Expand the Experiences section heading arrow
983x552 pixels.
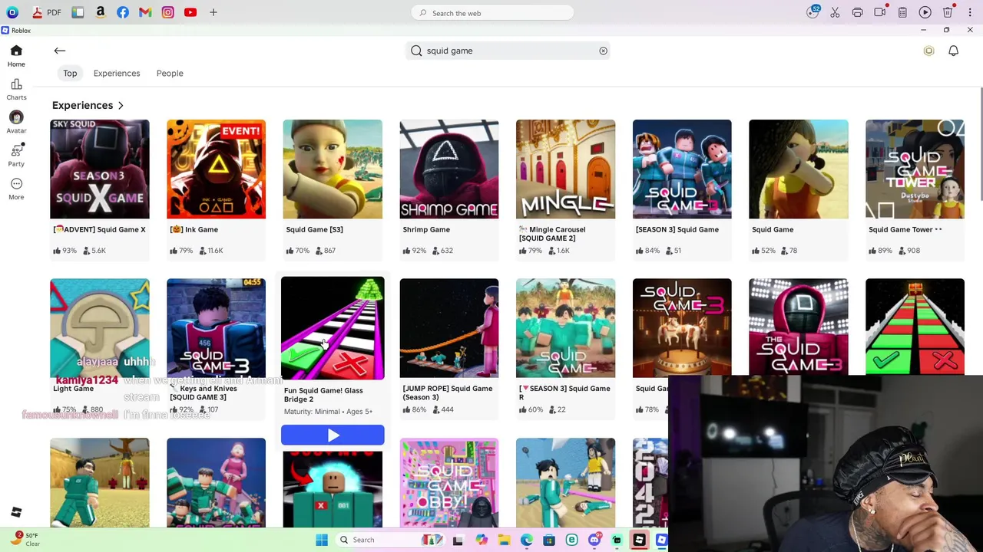point(121,105)
